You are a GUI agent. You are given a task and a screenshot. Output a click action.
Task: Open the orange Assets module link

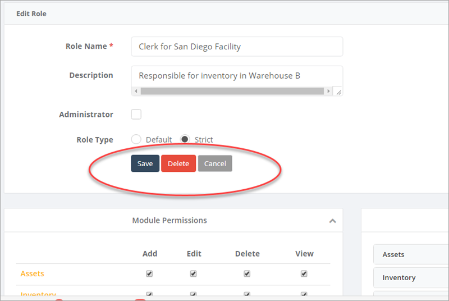pyautogui.click(x=32, y=273)
